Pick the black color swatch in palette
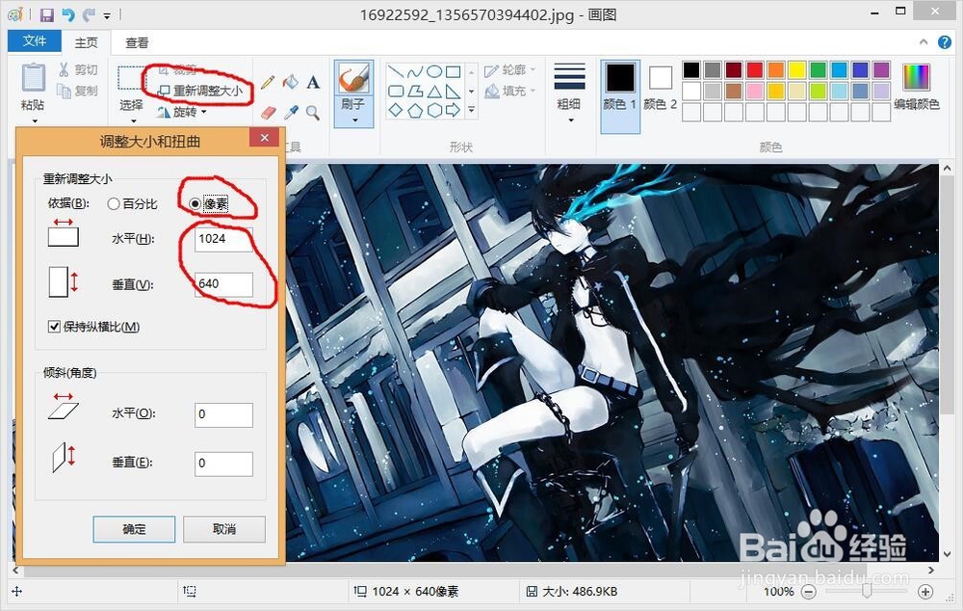Viewport: 963px width, 611px height. tap(690, 70)
